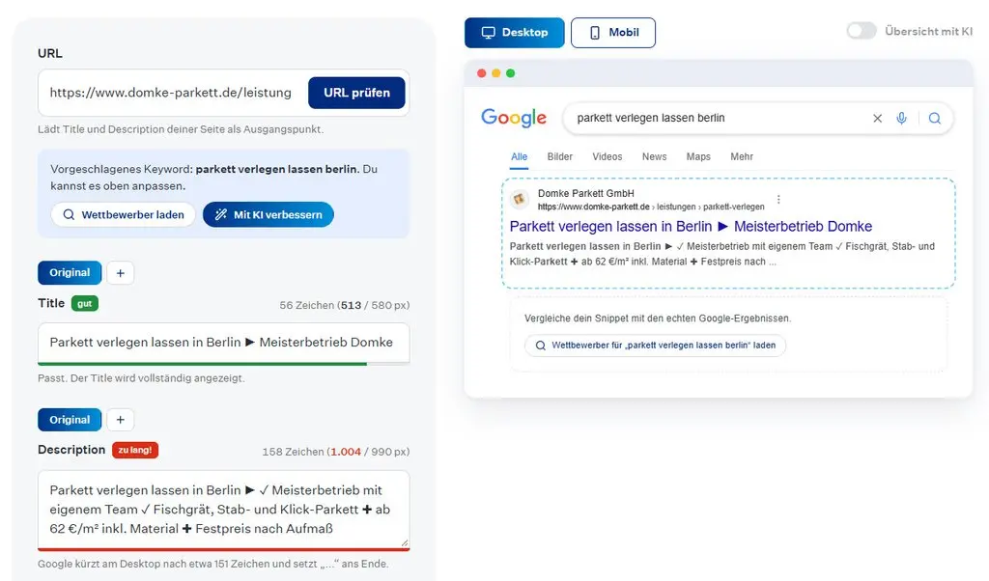
Task: Click the URL prüfen button
Action: click(x=356, y=93)
